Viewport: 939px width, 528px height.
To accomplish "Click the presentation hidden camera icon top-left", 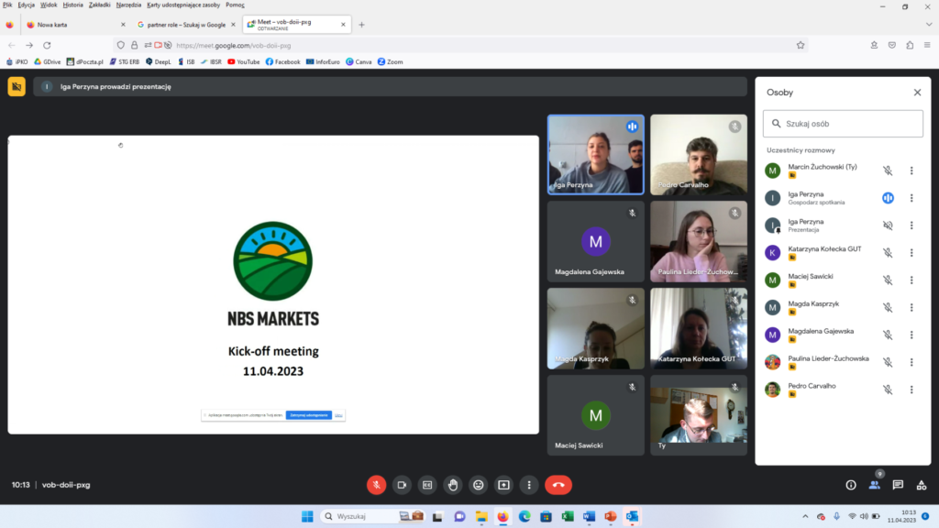I will [17, 87].
